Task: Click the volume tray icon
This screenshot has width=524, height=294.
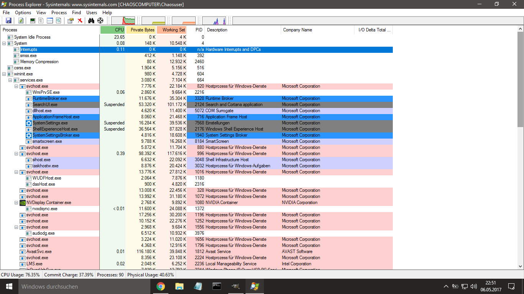Action: tap(474, 286)
